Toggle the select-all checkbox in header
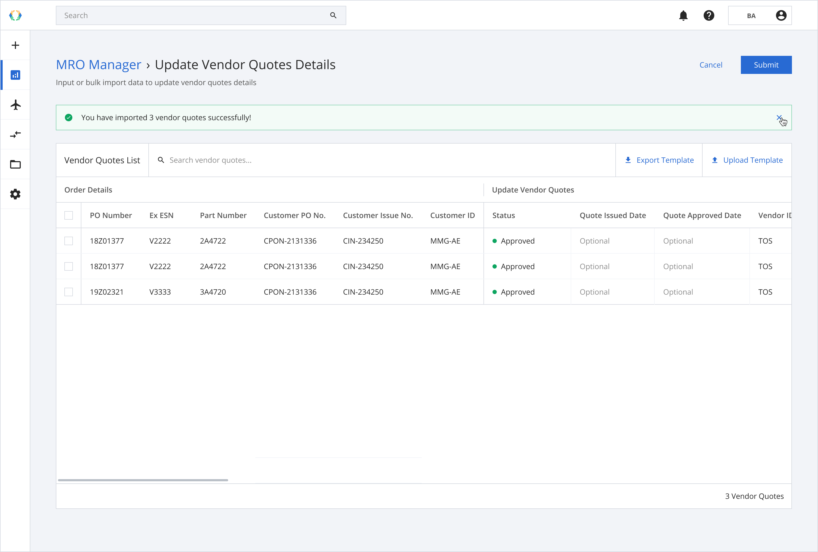The image size is (818, 552). pyautogui.click(x=69, y=215)
